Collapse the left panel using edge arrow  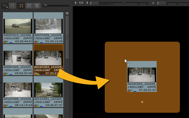point(1,82)
